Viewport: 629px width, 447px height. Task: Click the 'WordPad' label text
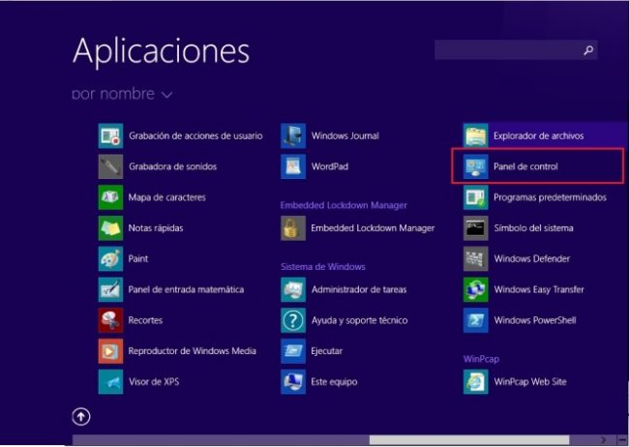330,166
